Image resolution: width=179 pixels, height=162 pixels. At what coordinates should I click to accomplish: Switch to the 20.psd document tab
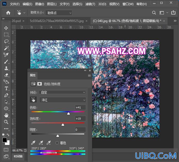coord(16,21)
